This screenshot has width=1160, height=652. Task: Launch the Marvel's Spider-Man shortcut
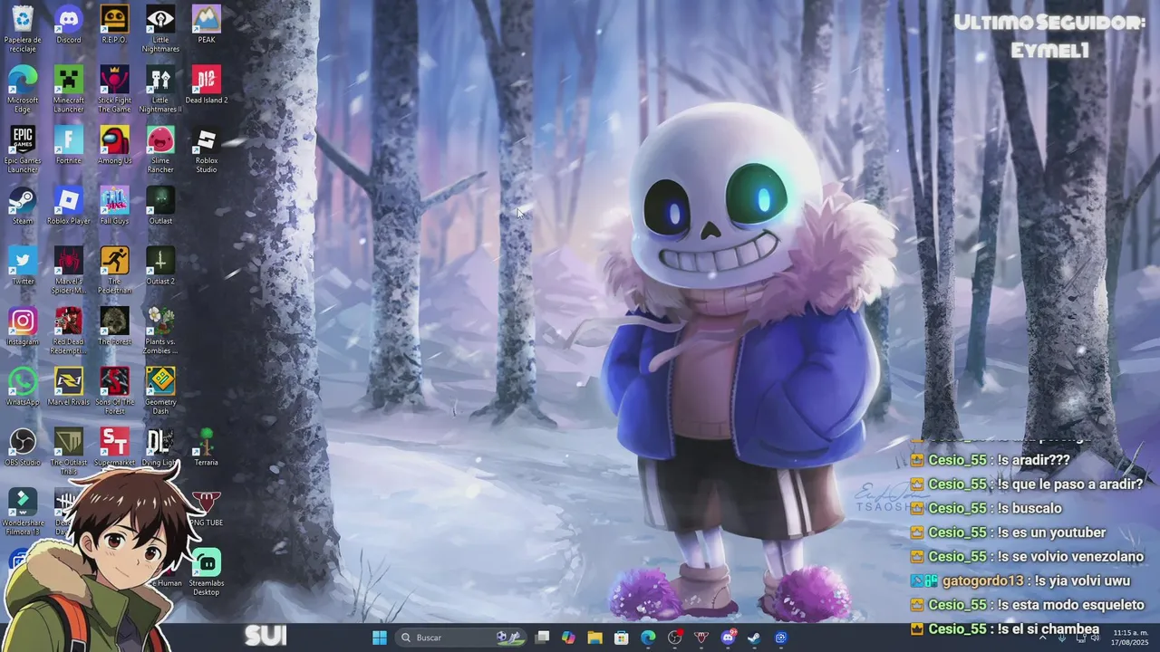69,270
